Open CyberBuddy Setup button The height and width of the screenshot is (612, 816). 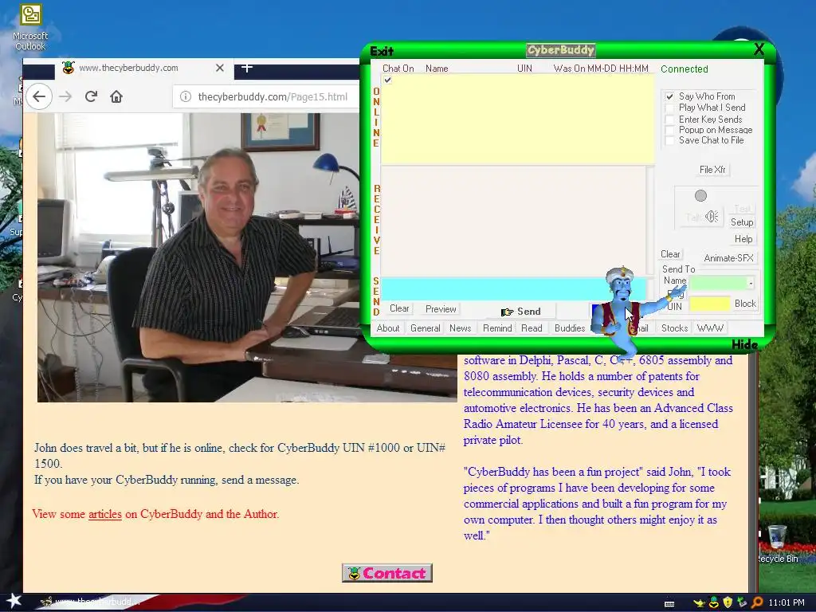[x=742, y=222]
